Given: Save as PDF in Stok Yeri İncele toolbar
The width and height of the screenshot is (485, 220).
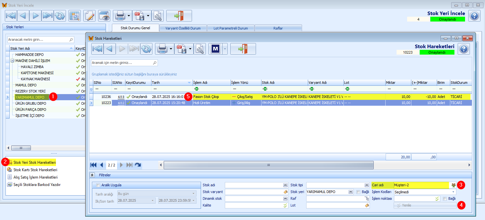Looking at the screenshot, I should (x=139, y=16).
